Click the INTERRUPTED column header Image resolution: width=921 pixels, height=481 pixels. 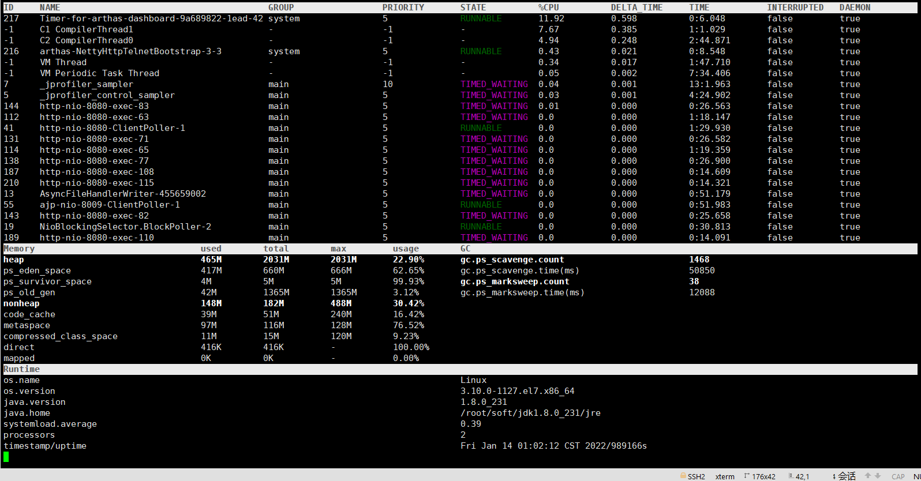pyautogui.click(x=795, y=7)
